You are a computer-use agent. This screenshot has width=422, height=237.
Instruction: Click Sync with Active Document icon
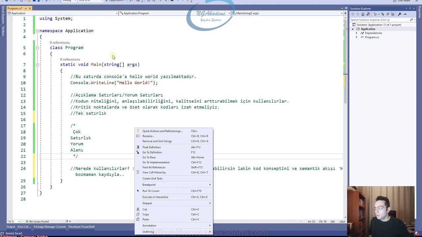tap(383, 14)
